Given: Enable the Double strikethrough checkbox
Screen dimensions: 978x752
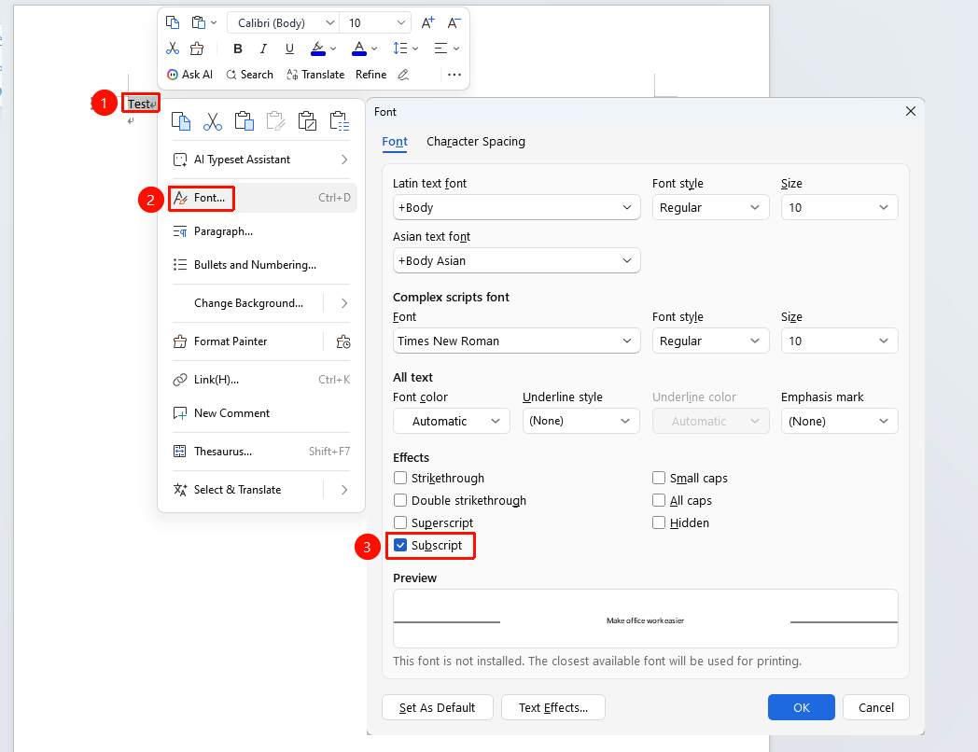Looking at the screenshot, I should [x=400, y=501].
